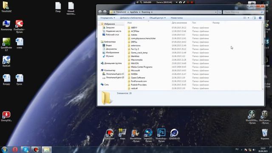
Task: Open the UmmyVideo downloader desktop icon
Action: [6, 116]
